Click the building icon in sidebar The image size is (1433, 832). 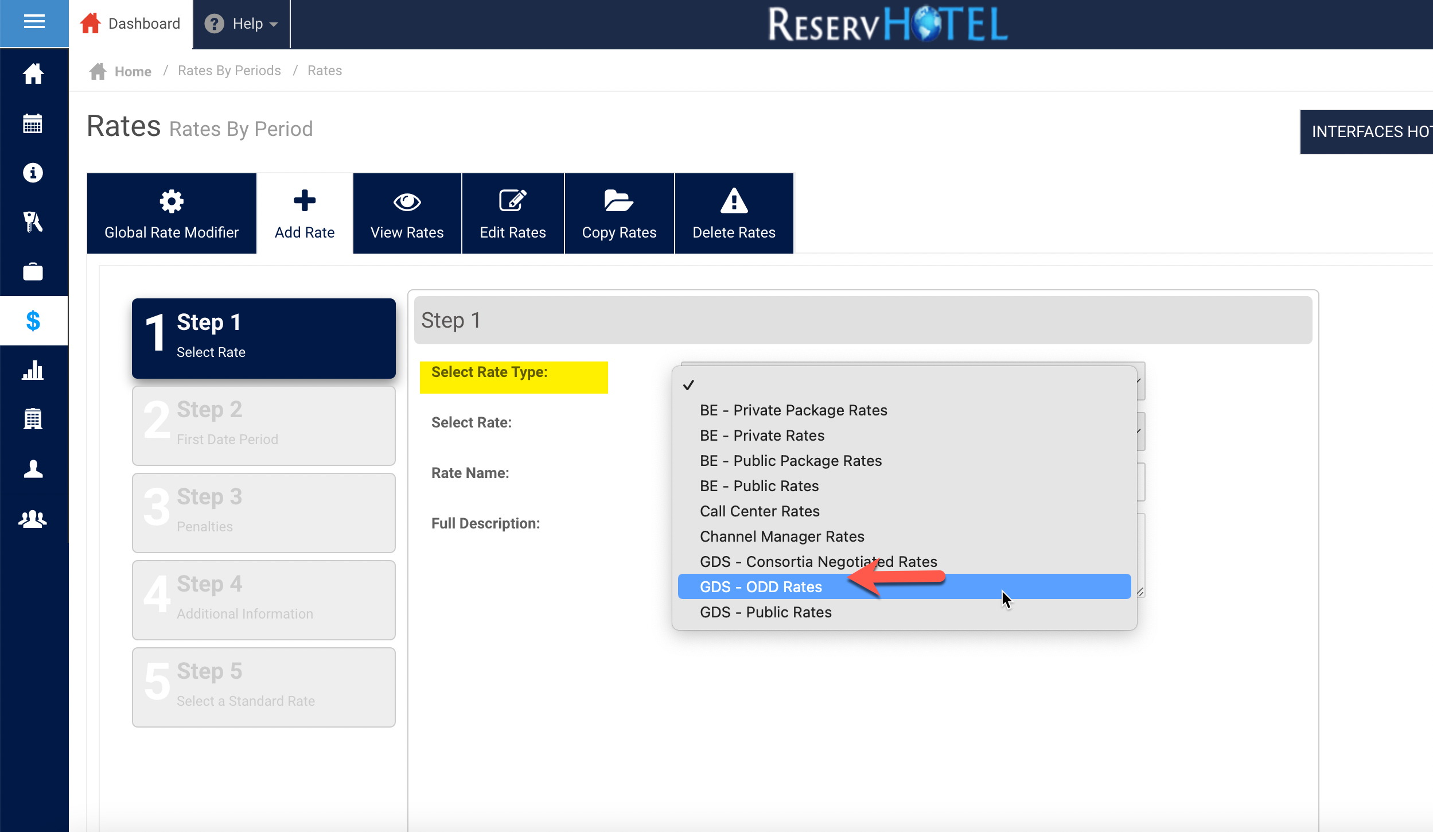point(33,419)
